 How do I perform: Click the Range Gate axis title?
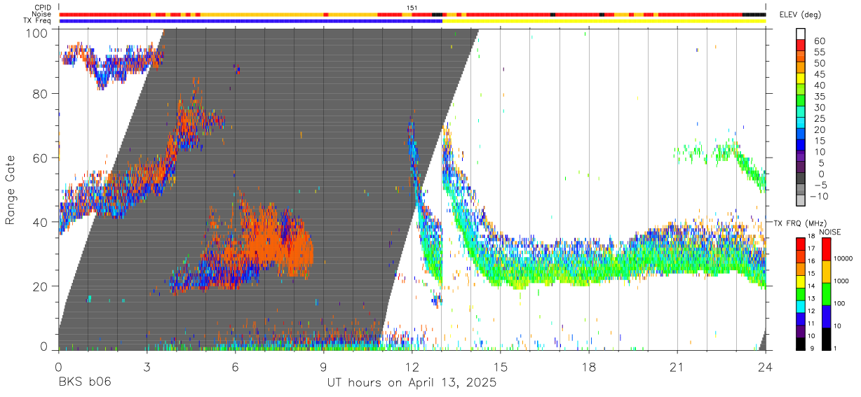tap(11, 190)
